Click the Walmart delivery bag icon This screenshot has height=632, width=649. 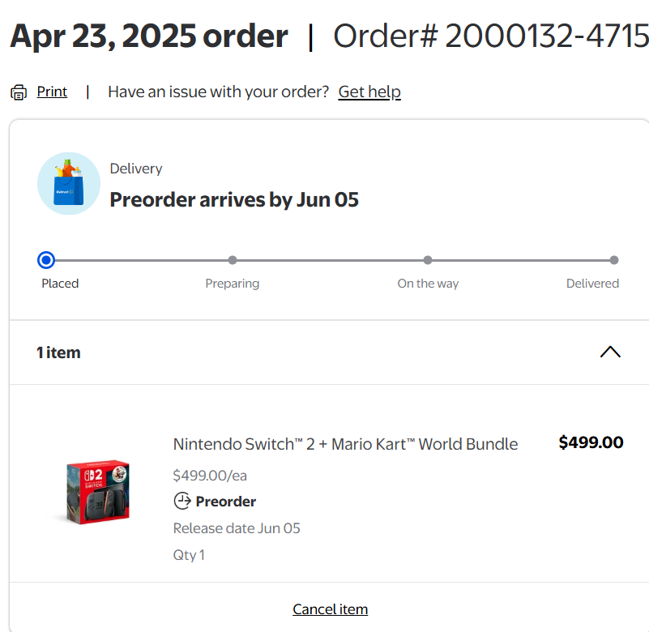point(68,184)
